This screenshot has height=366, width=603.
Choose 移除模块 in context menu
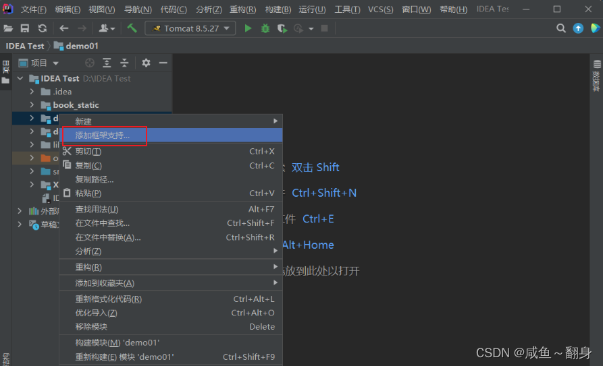[x=171, y=327]
